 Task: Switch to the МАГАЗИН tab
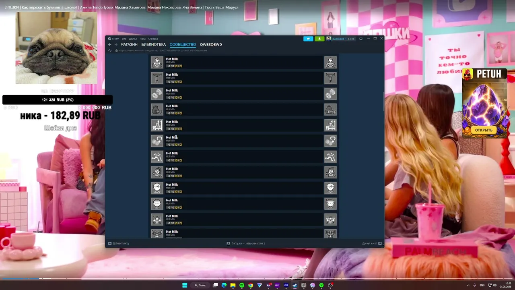129,44
